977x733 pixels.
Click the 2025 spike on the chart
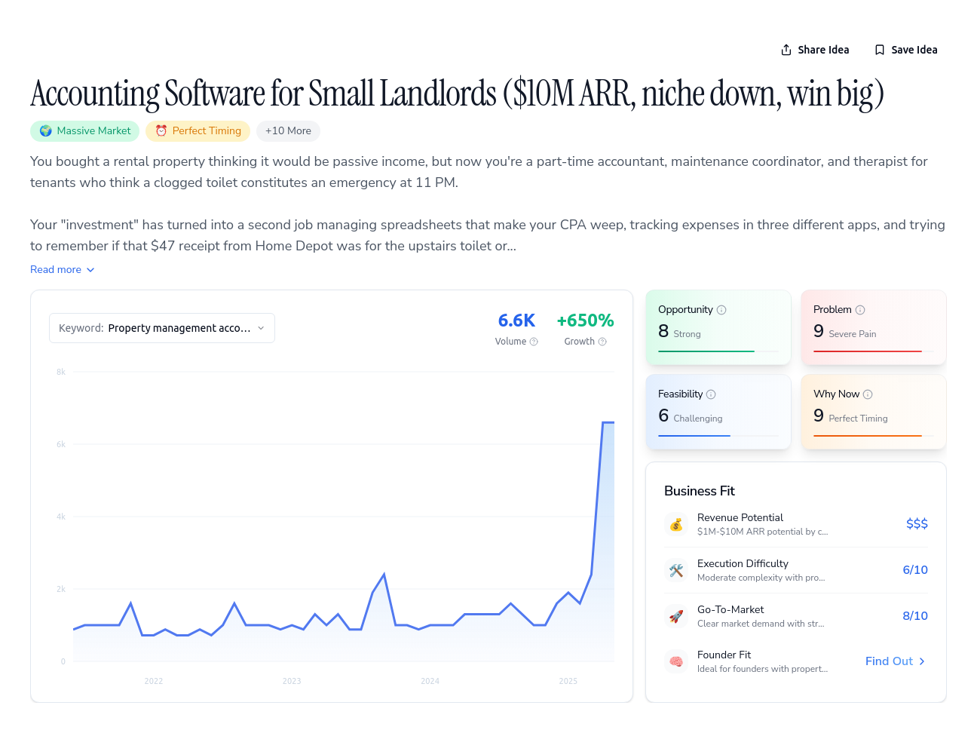tap(608, 423)
